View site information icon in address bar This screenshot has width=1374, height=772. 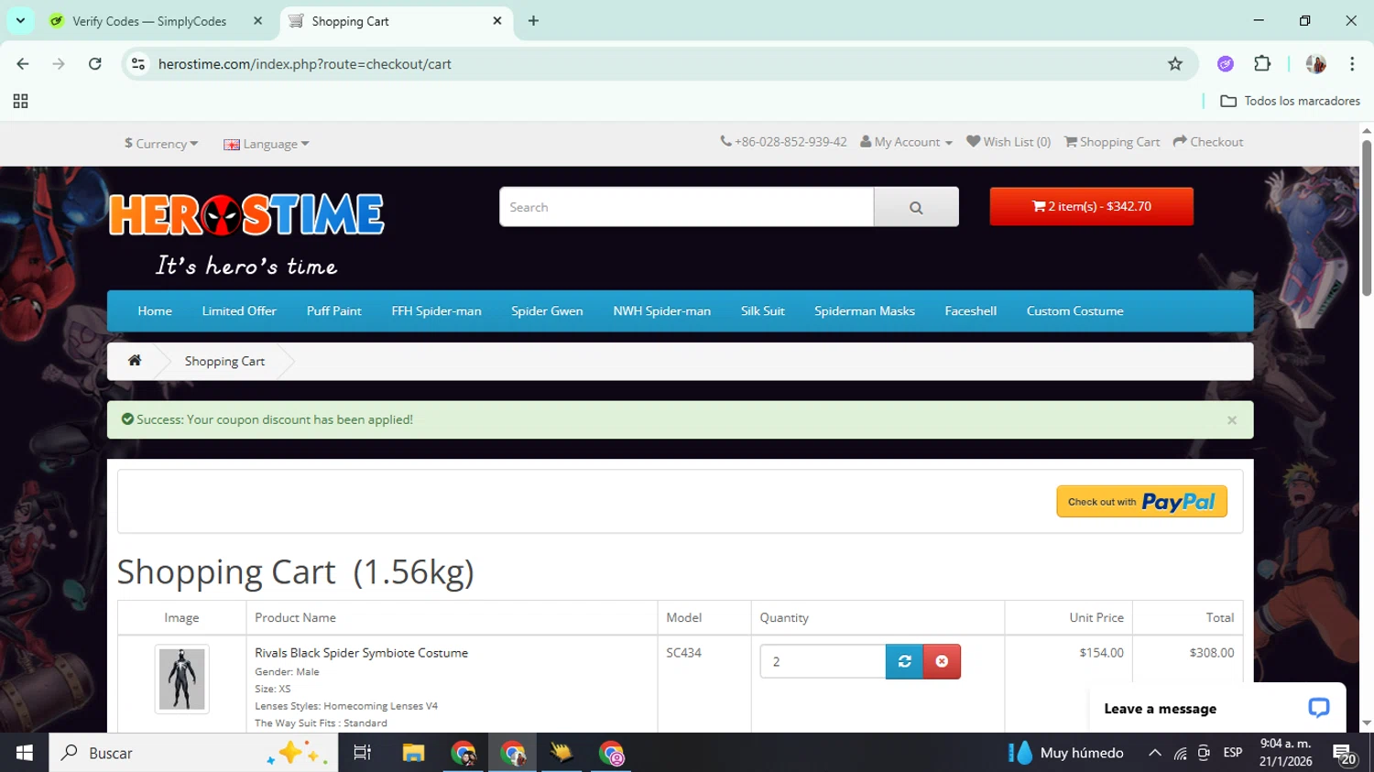click(x=138, y=64)
